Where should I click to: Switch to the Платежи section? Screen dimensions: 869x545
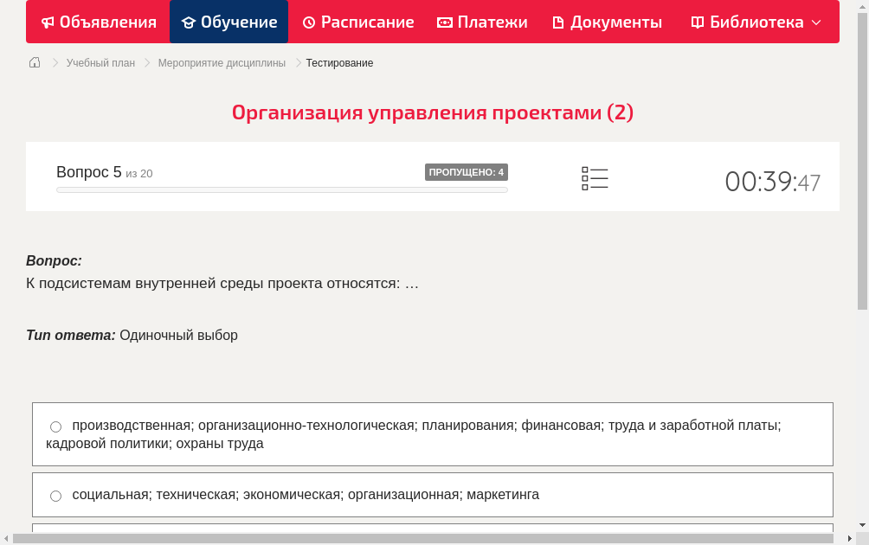tap(482, 22)
